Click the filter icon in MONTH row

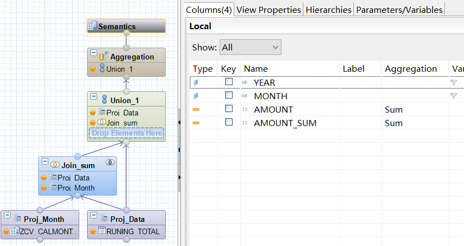click(x=453, y=96)
